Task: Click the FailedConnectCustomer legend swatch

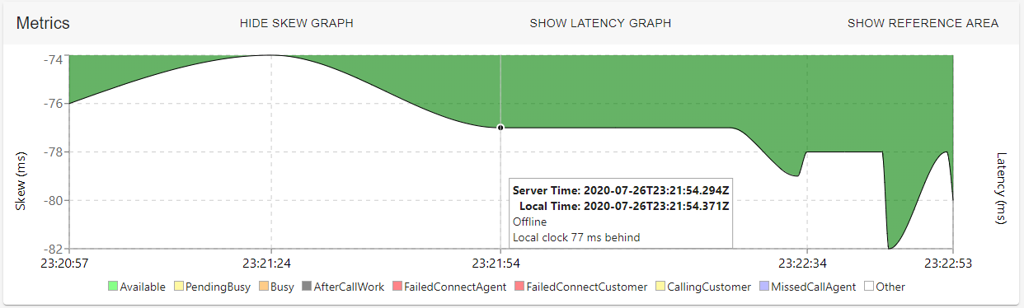Action: tap(519, 287)
